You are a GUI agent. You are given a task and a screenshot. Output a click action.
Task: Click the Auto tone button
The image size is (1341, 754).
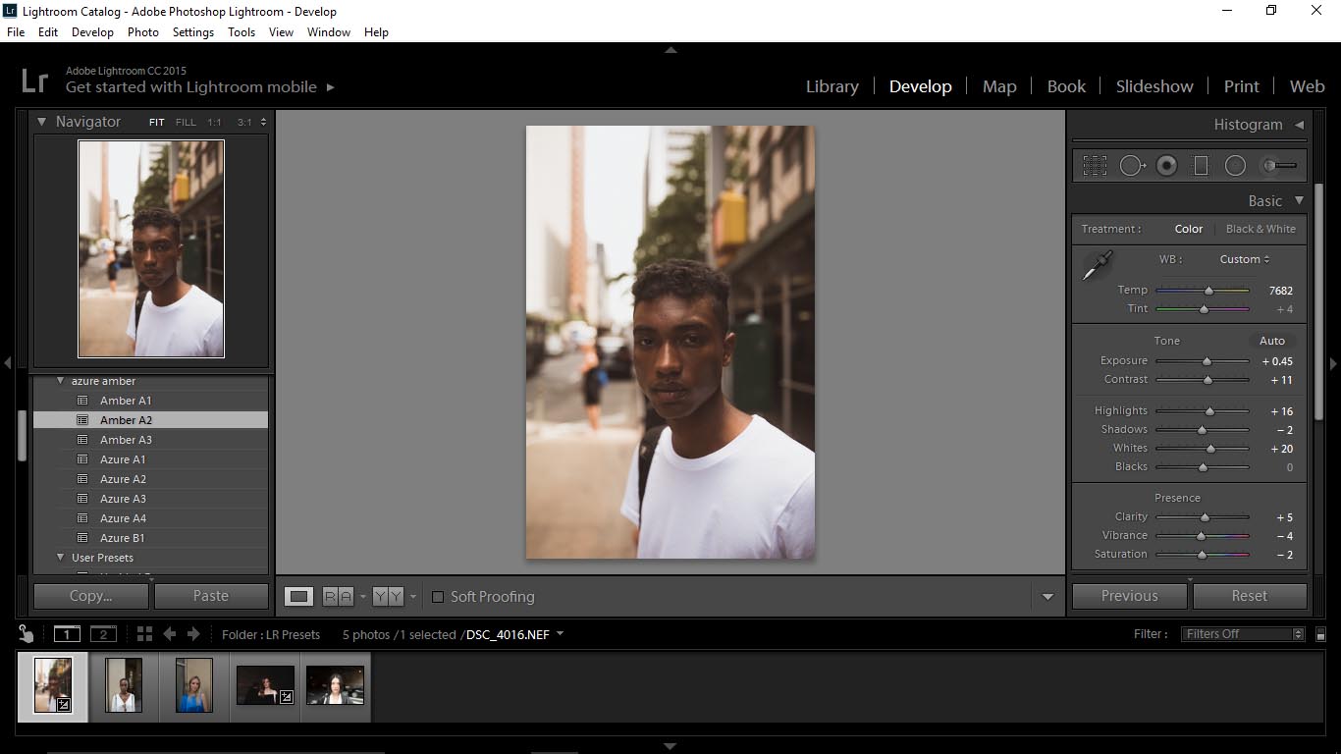1272,341
